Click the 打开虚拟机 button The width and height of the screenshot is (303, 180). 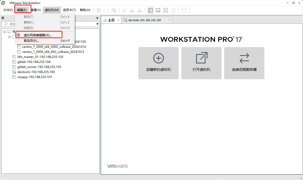coord(201,63)
